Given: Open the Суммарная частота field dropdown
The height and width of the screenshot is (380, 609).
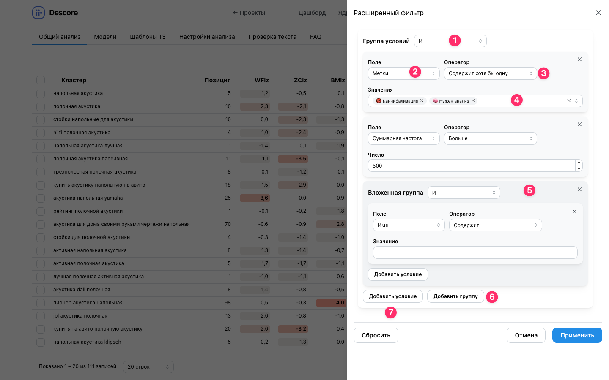Looking at the screenshot, I should click(404, 138).
